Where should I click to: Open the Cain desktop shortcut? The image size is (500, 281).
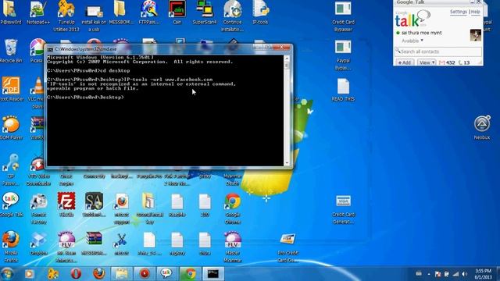tap(177, 12)
